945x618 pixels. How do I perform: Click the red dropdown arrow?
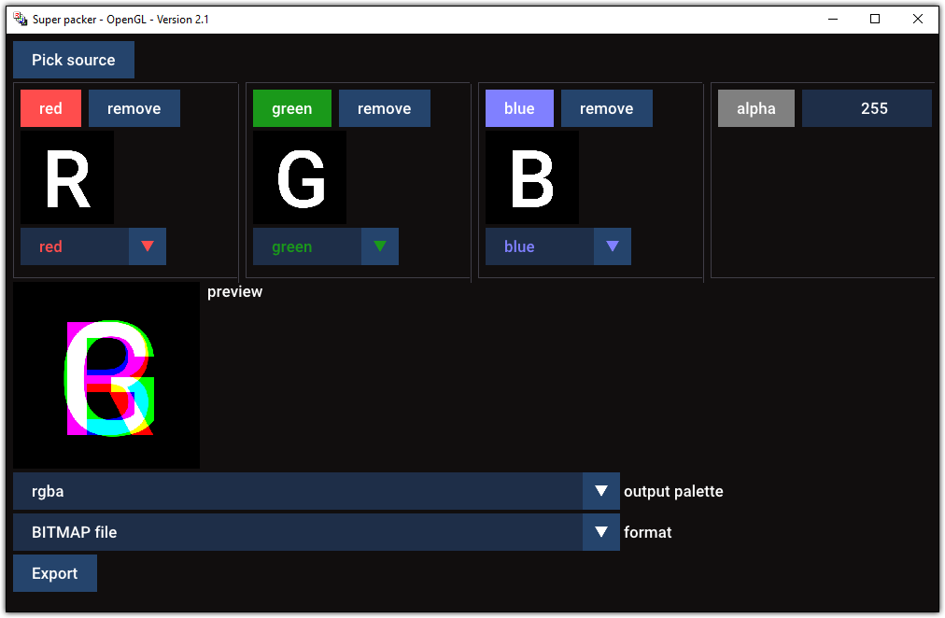pos(148,246)
